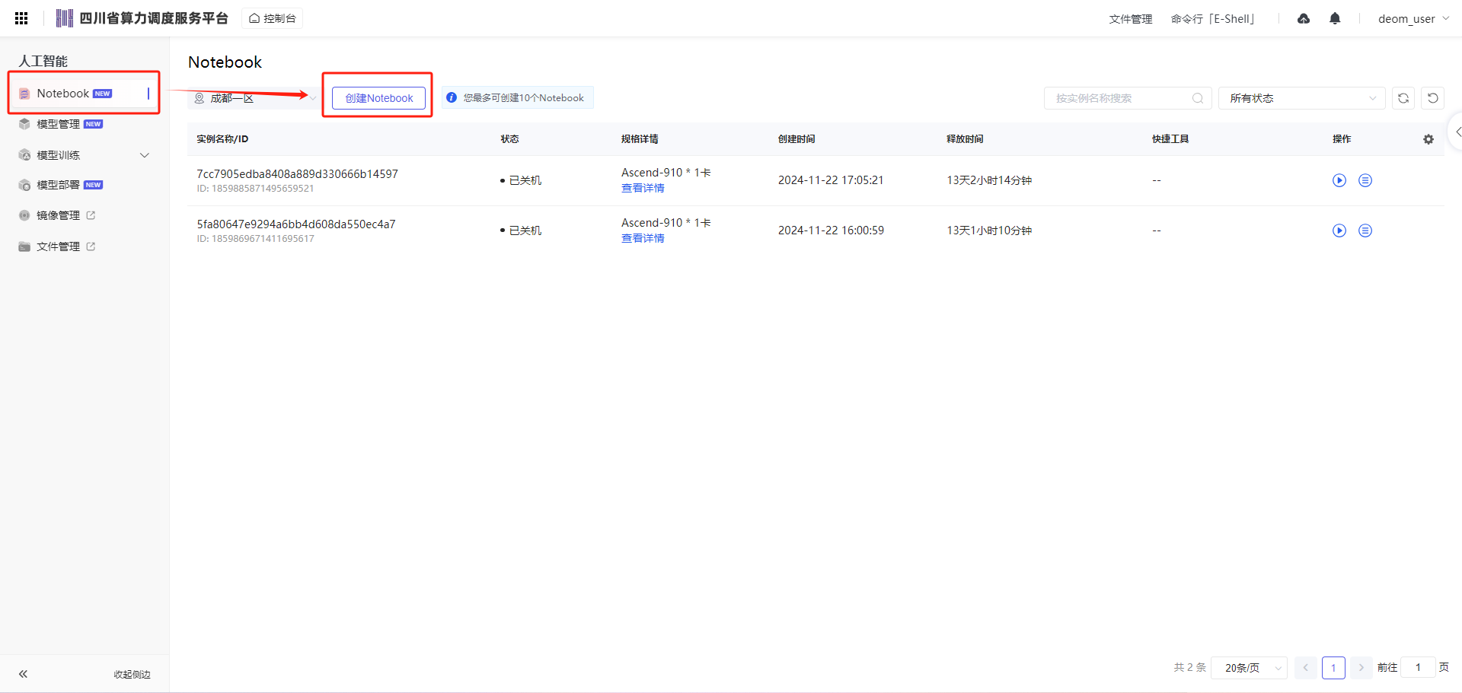Click the 收起侧边 label
This screenshot has width=1462, height=693.
tap(132, 675)
